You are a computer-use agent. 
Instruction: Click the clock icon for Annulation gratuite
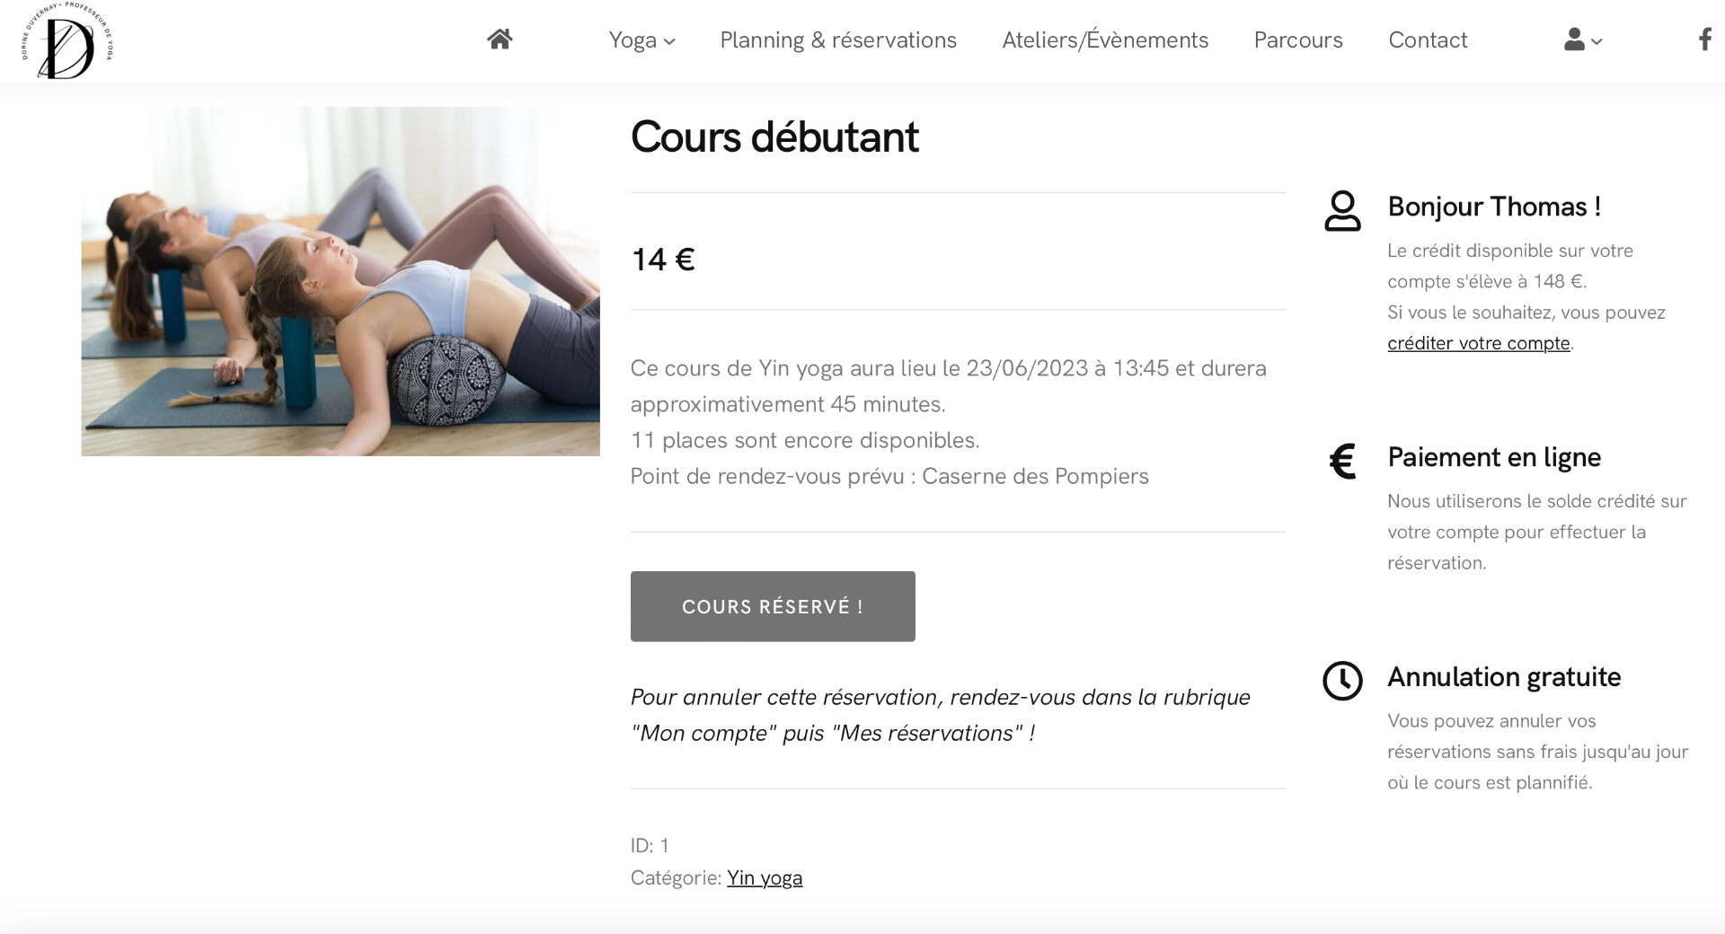pos(1342,681)
